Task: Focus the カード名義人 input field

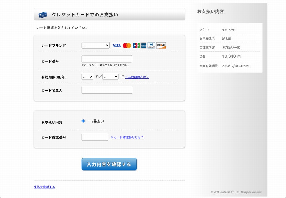Action: point(107,90)
